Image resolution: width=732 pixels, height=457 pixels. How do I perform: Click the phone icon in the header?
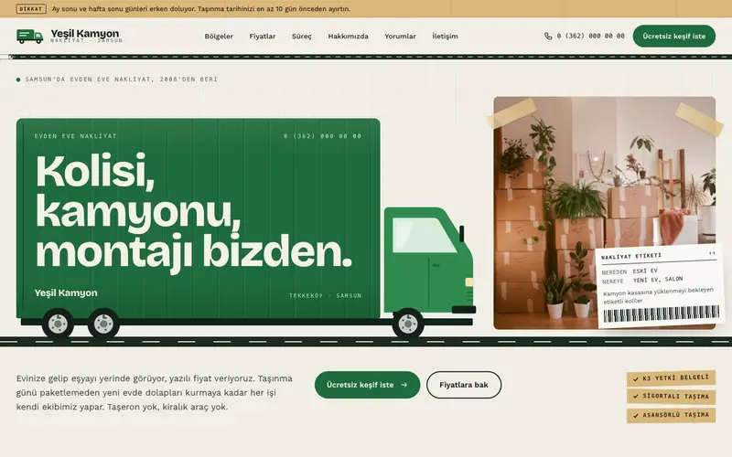pyautogui.click(x=548, y=36)
